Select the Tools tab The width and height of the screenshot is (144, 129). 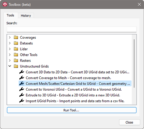[10, 15]
